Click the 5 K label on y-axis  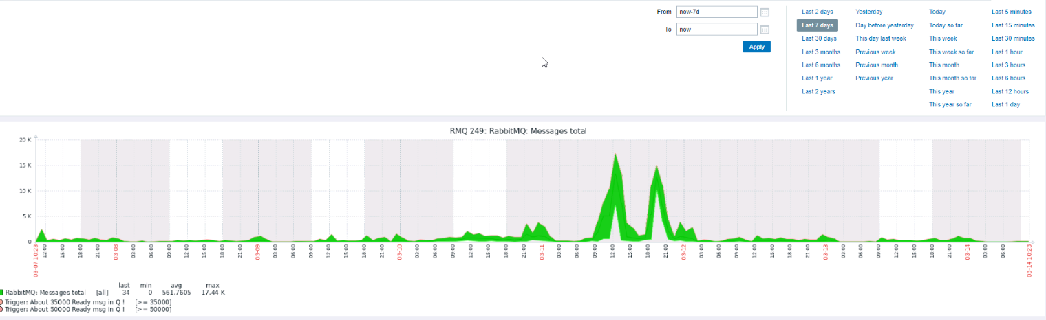tap(26, 216)
